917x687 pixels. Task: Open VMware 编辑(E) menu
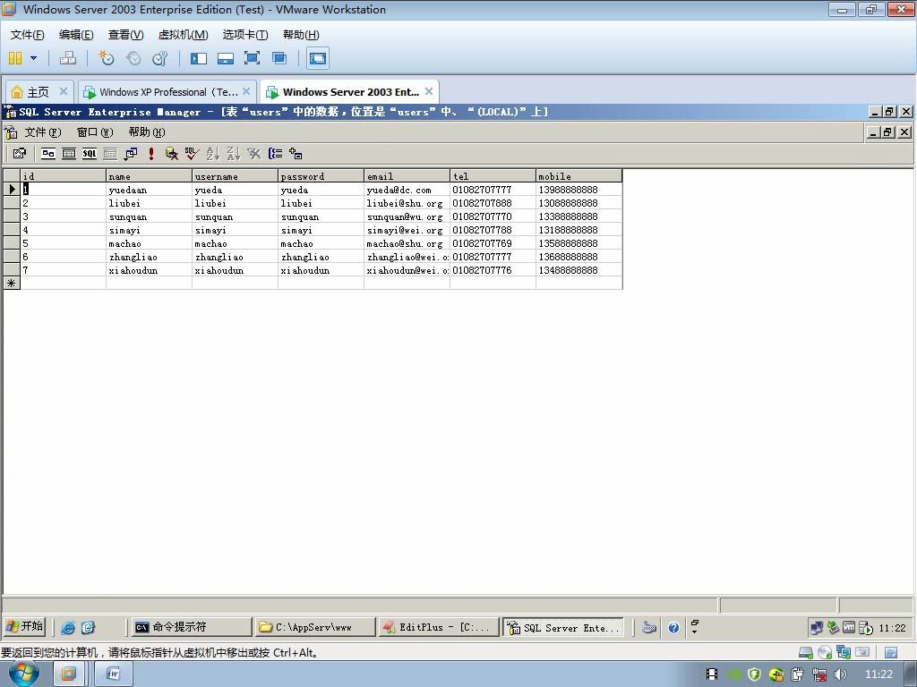(x=76, y=35)
